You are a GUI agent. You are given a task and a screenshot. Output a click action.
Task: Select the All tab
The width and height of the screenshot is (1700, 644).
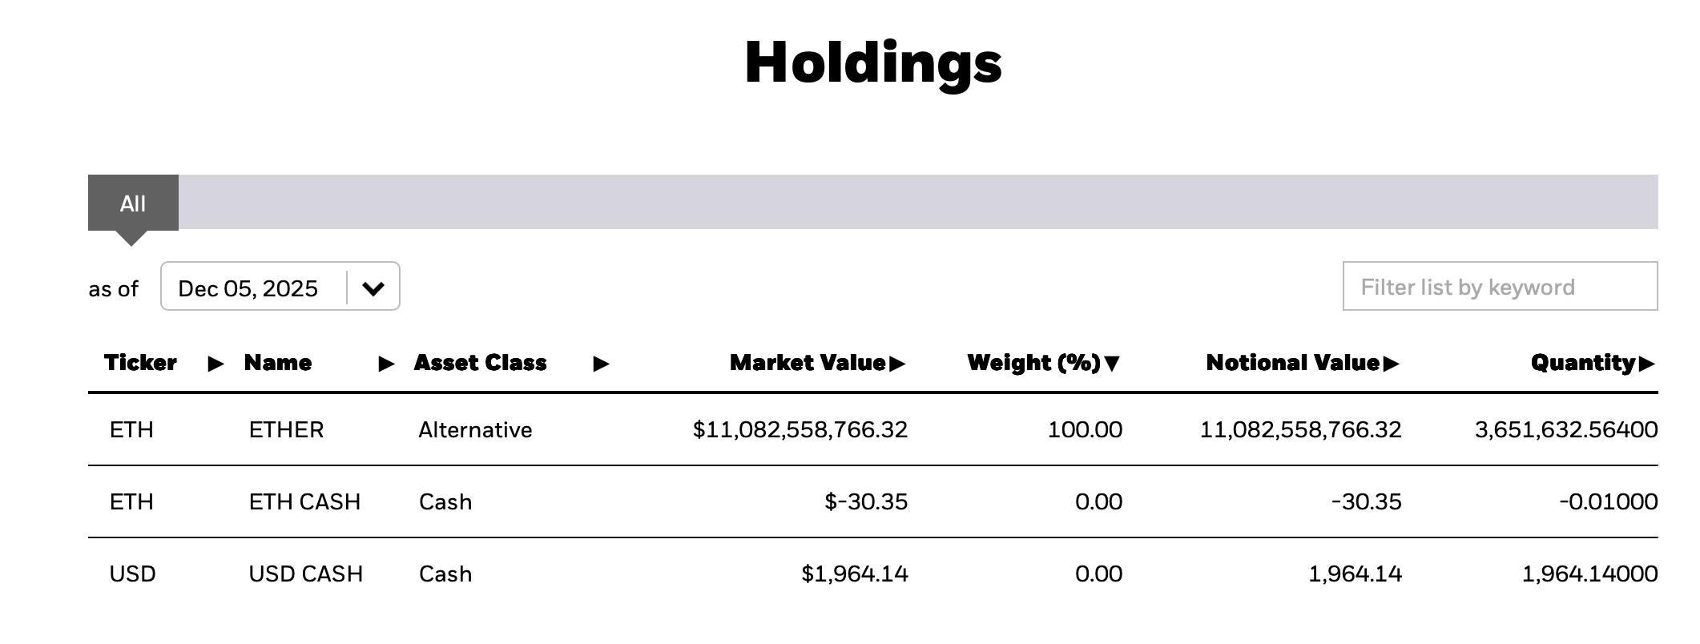pyautogui.click(x=133, y=203)
